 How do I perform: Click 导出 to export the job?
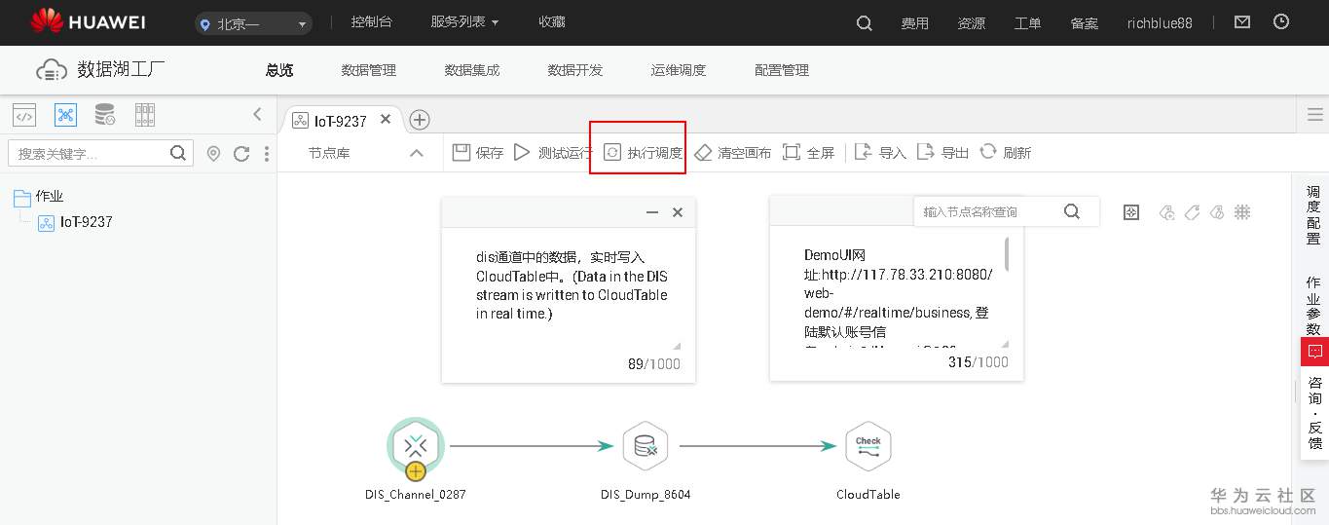[943, 153]
